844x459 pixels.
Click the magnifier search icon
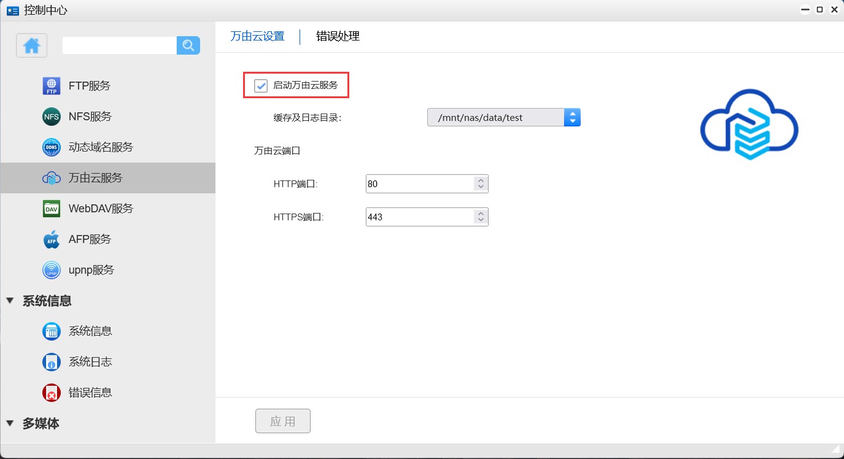click(x=188, y=45)
